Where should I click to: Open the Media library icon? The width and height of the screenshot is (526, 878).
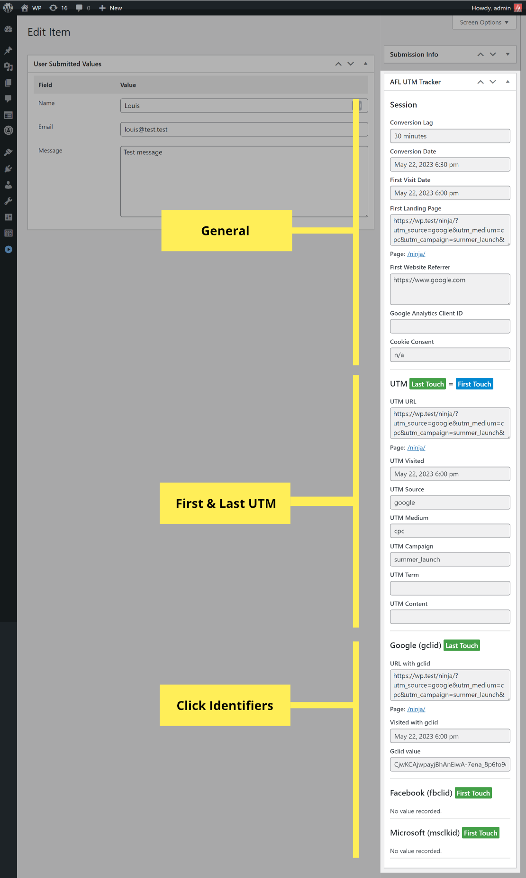(x=8, y=67)
